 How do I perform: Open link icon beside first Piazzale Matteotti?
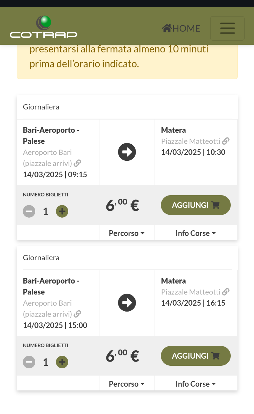coord(226,141)
